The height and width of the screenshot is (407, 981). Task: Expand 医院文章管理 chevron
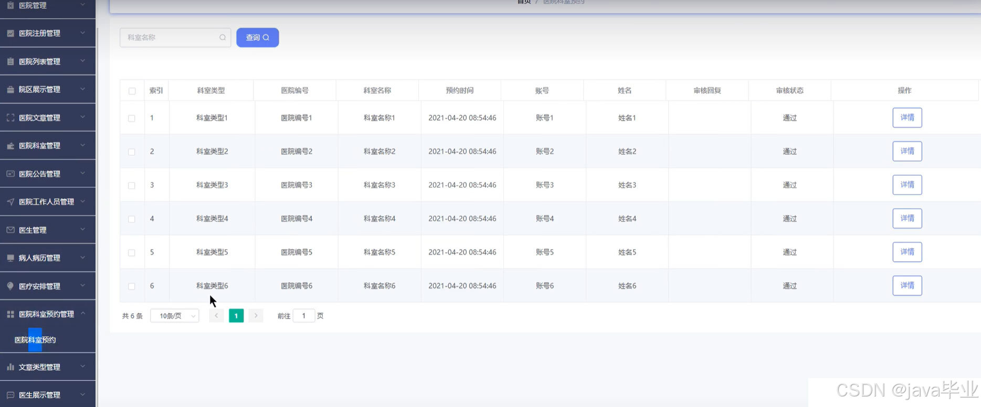pyautogui.click(x=82, y=117)
